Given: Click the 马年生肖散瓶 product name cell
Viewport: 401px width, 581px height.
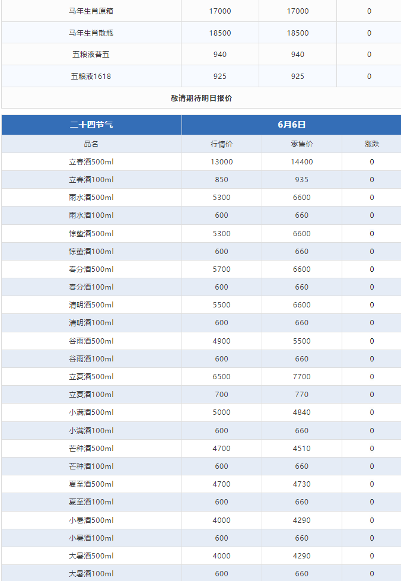Looking at the screenshot, I should tap(91, 33).
